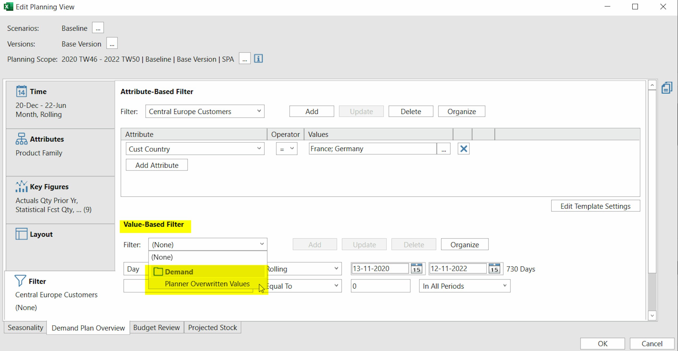Click Edit Template Settings

tap(596, 206)
